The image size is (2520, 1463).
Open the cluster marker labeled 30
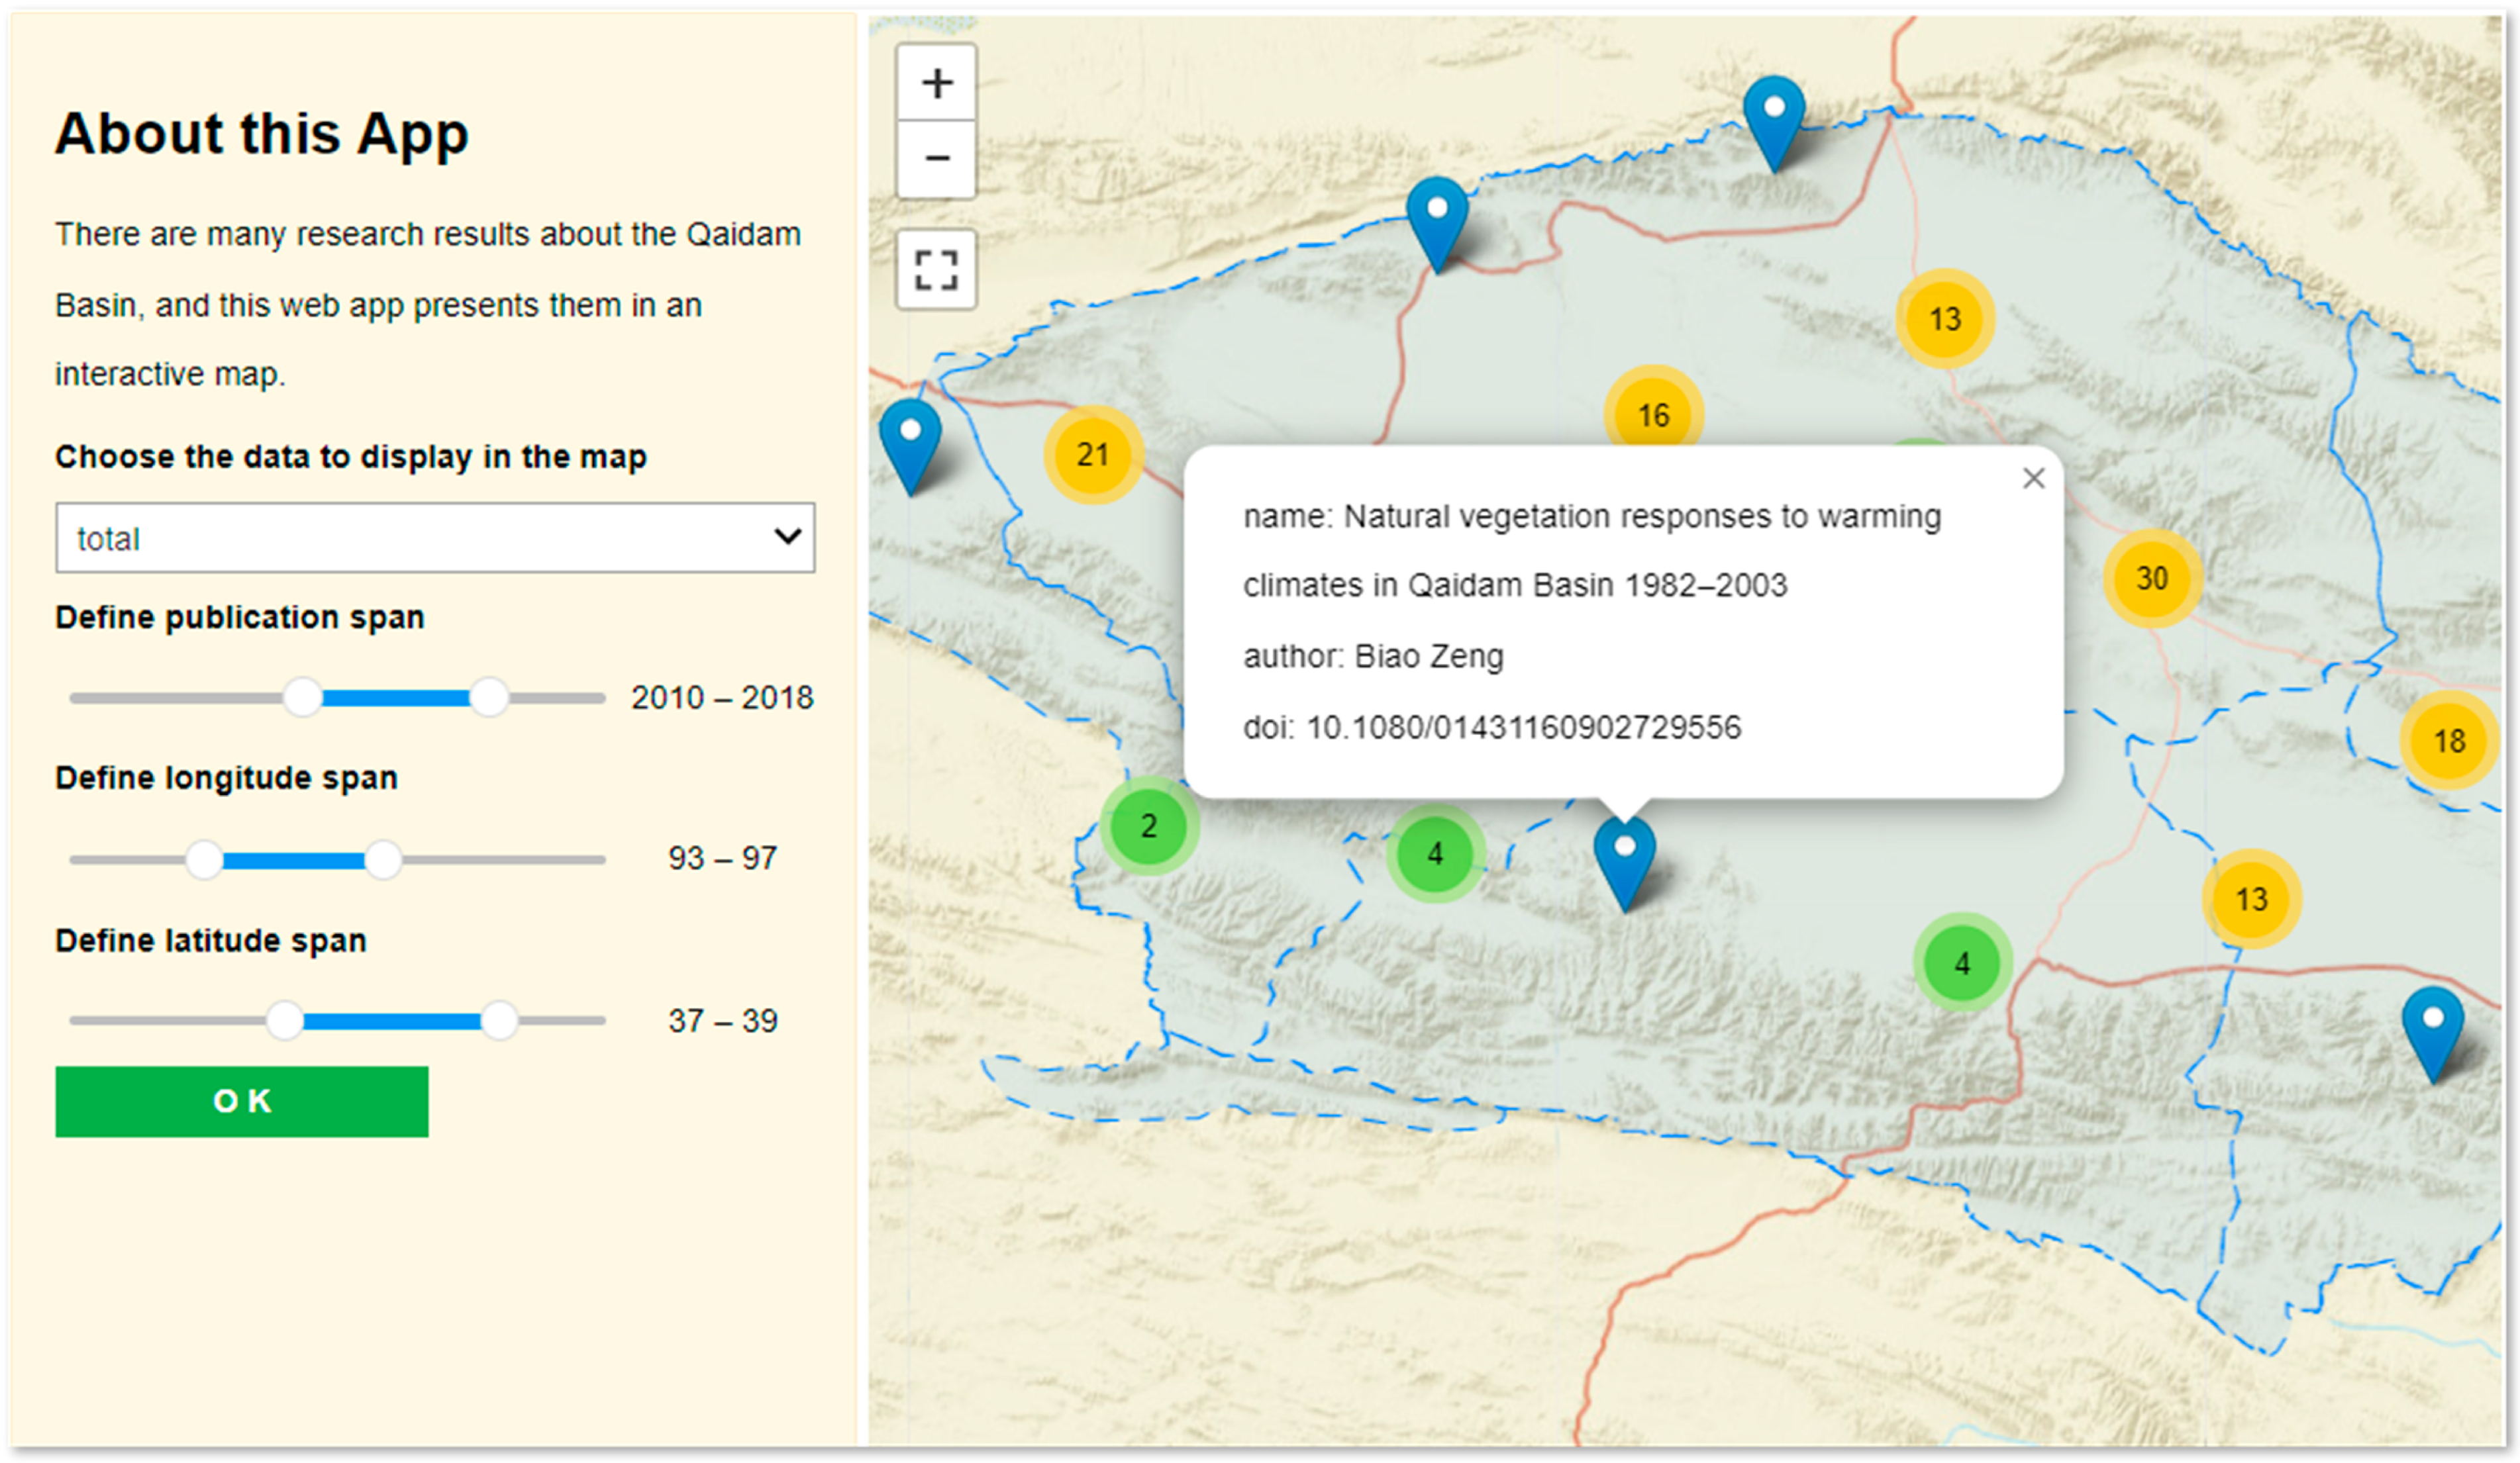click(x=2152, y=579)
